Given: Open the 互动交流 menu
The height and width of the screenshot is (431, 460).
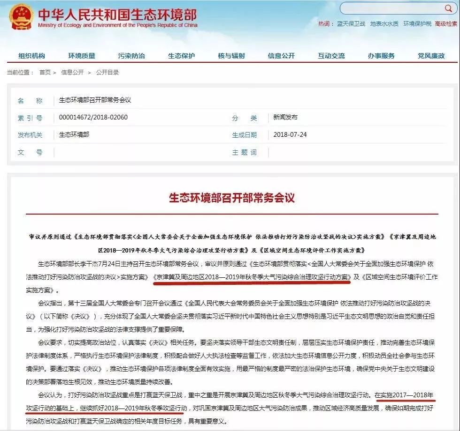Looking at the screenshot, I should click(331, 56).
